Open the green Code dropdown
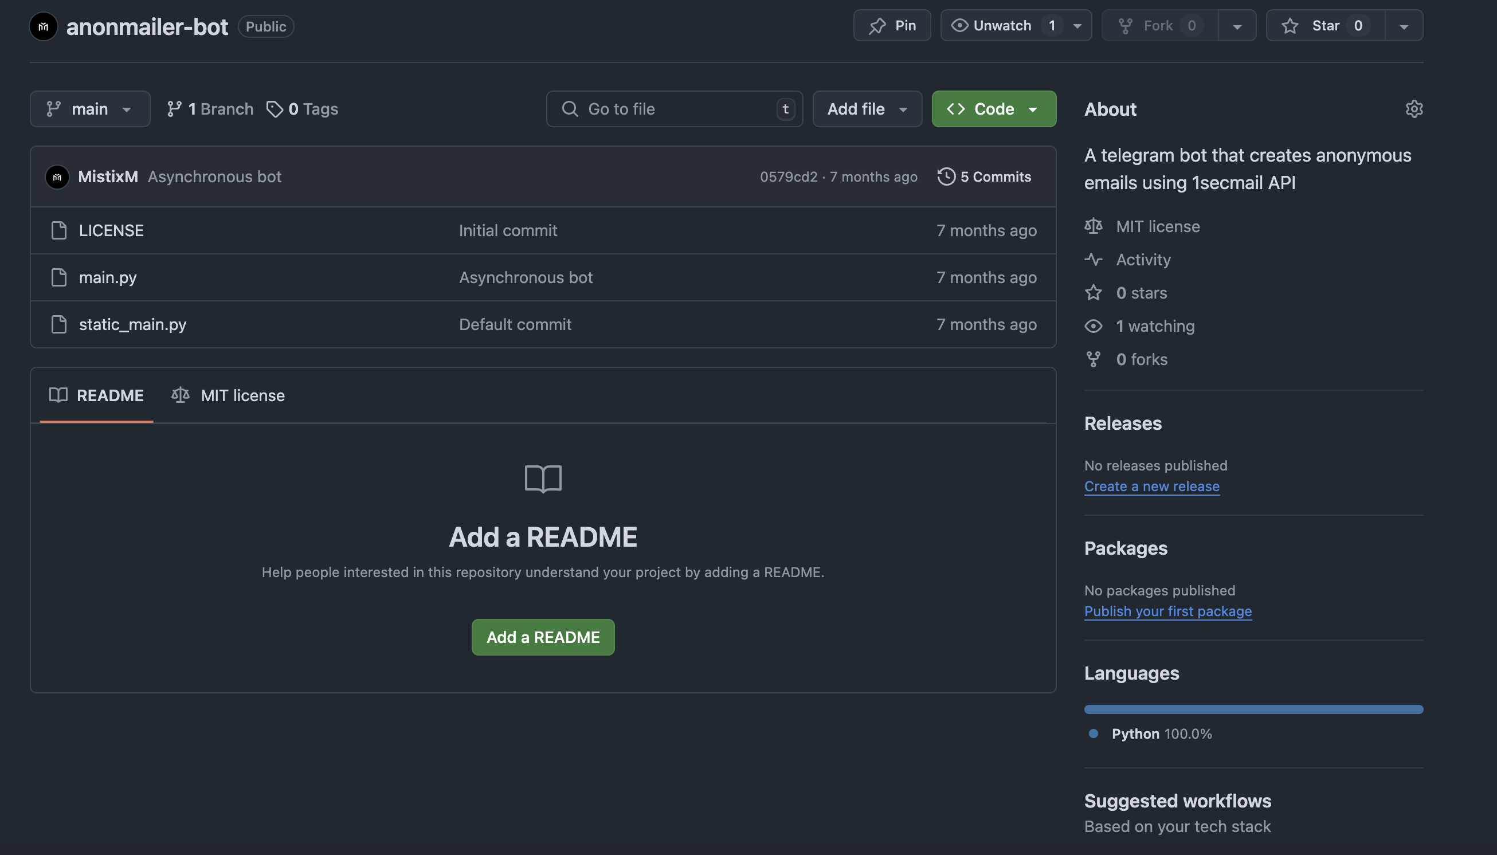Viewport: 1497px width, 855px height. pyautogui.click(x=994, y=109)
